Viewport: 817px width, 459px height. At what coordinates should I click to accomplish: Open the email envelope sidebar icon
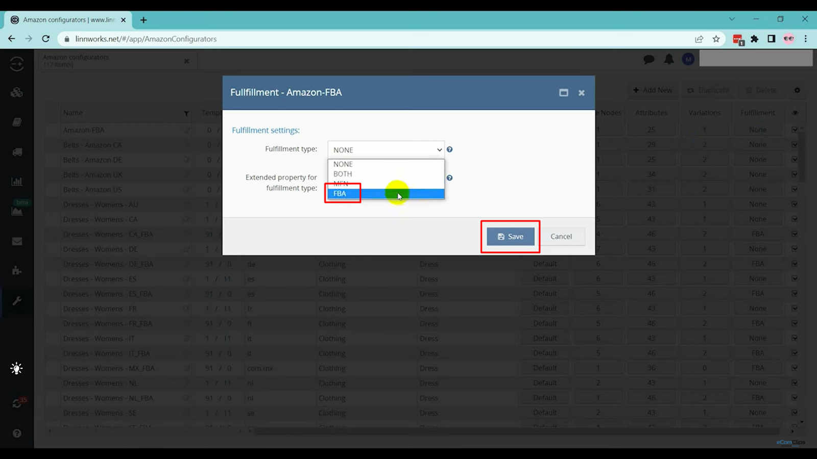click(17, 241)
